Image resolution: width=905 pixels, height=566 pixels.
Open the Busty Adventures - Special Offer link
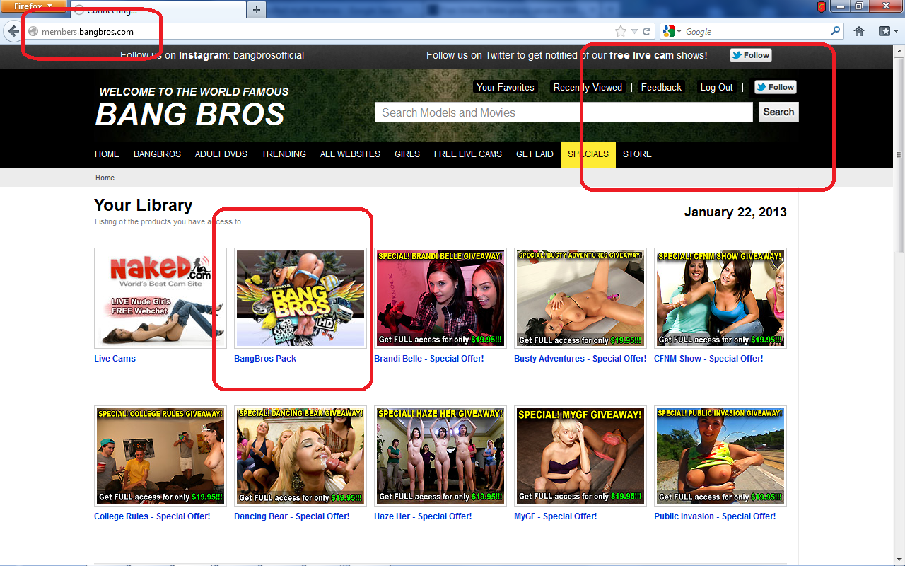tap(580, 359)
